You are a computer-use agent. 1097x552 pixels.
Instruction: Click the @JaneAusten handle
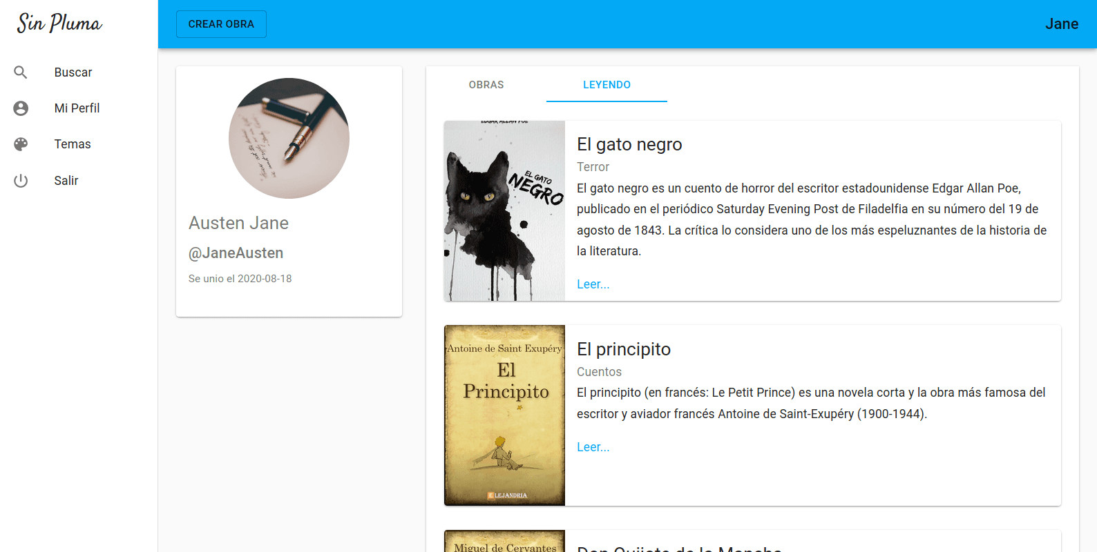236,253
